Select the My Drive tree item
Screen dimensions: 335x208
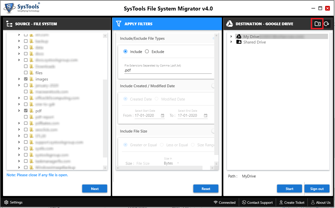point(281,36)
